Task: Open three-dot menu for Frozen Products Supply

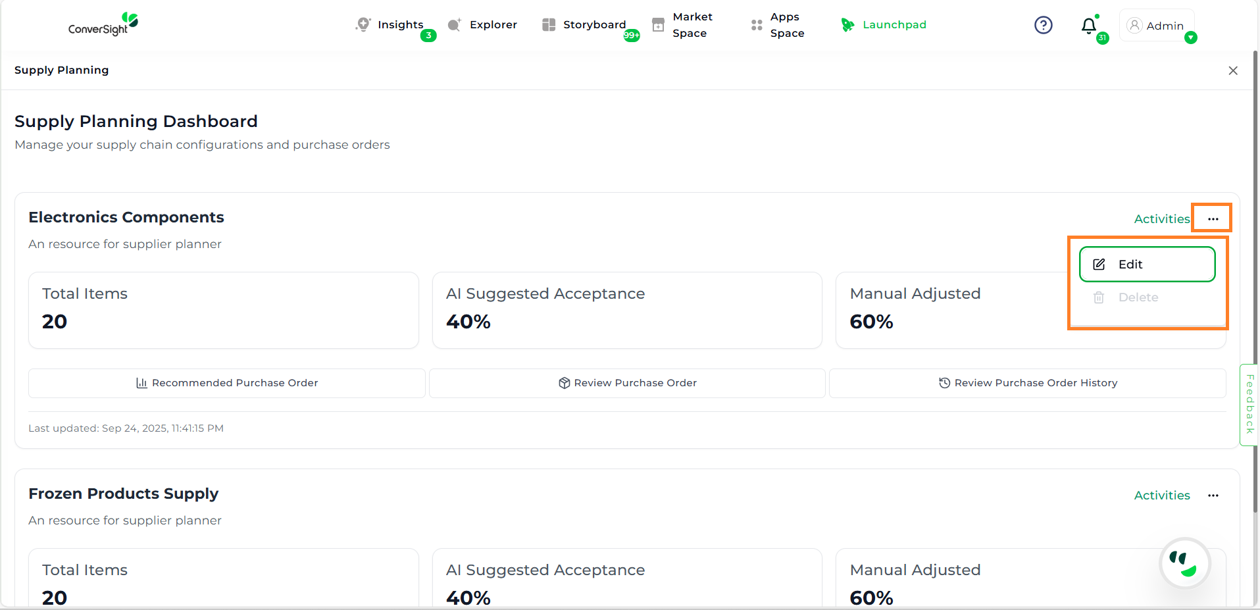Action: tap(1213, 496)
